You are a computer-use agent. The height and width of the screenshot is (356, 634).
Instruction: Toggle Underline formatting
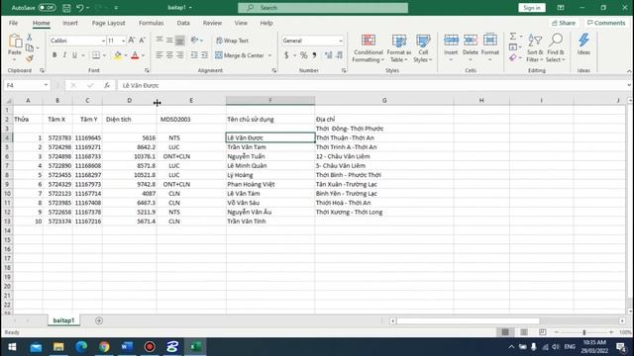click(x=74, y=55)
